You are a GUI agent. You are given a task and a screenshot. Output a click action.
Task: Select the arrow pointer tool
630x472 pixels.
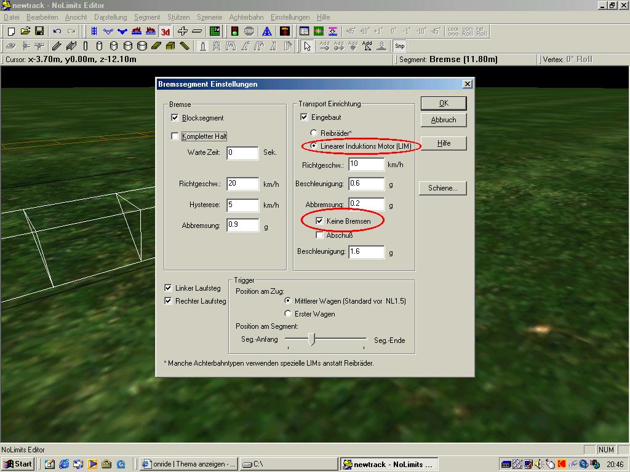tap(308, 46)
